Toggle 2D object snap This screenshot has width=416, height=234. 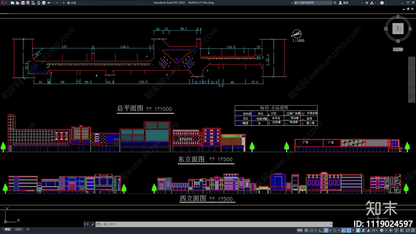coord(349,230)
